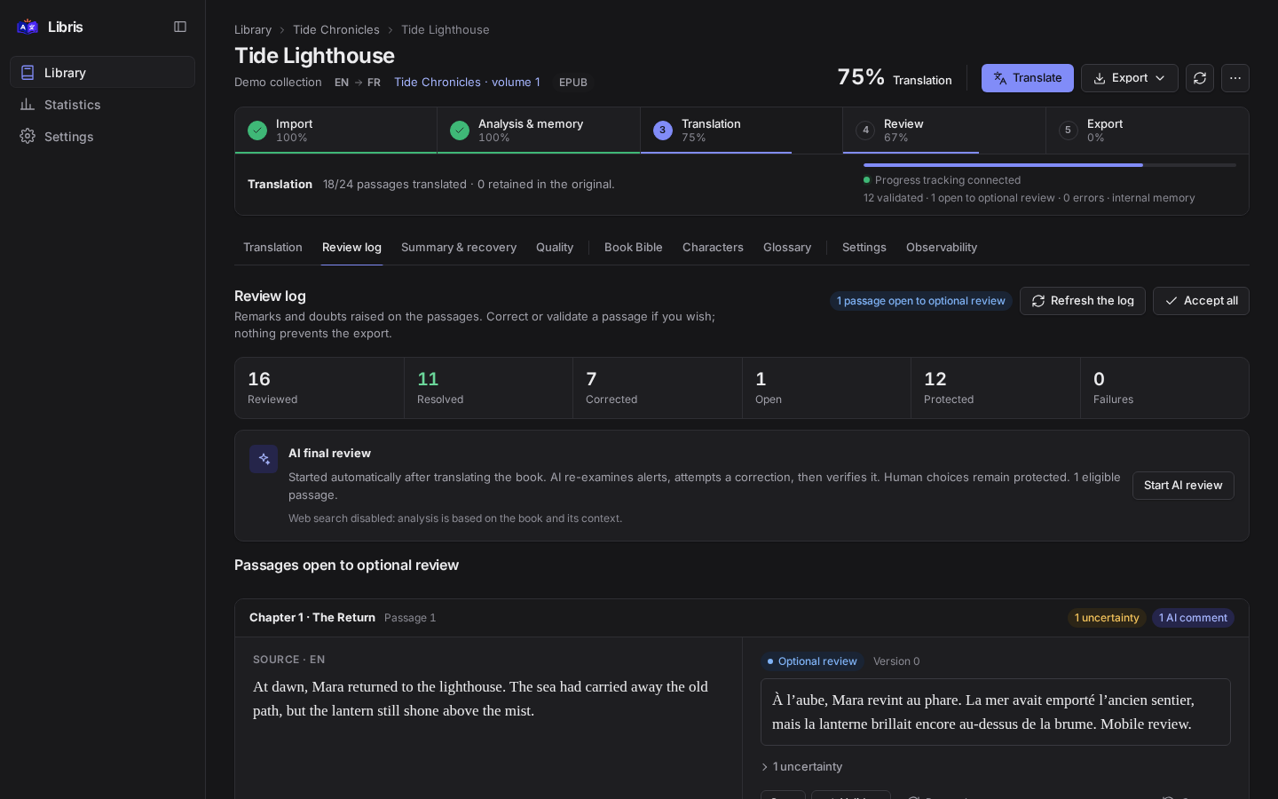Click the AI final review sparkle icon

(264, 459)
